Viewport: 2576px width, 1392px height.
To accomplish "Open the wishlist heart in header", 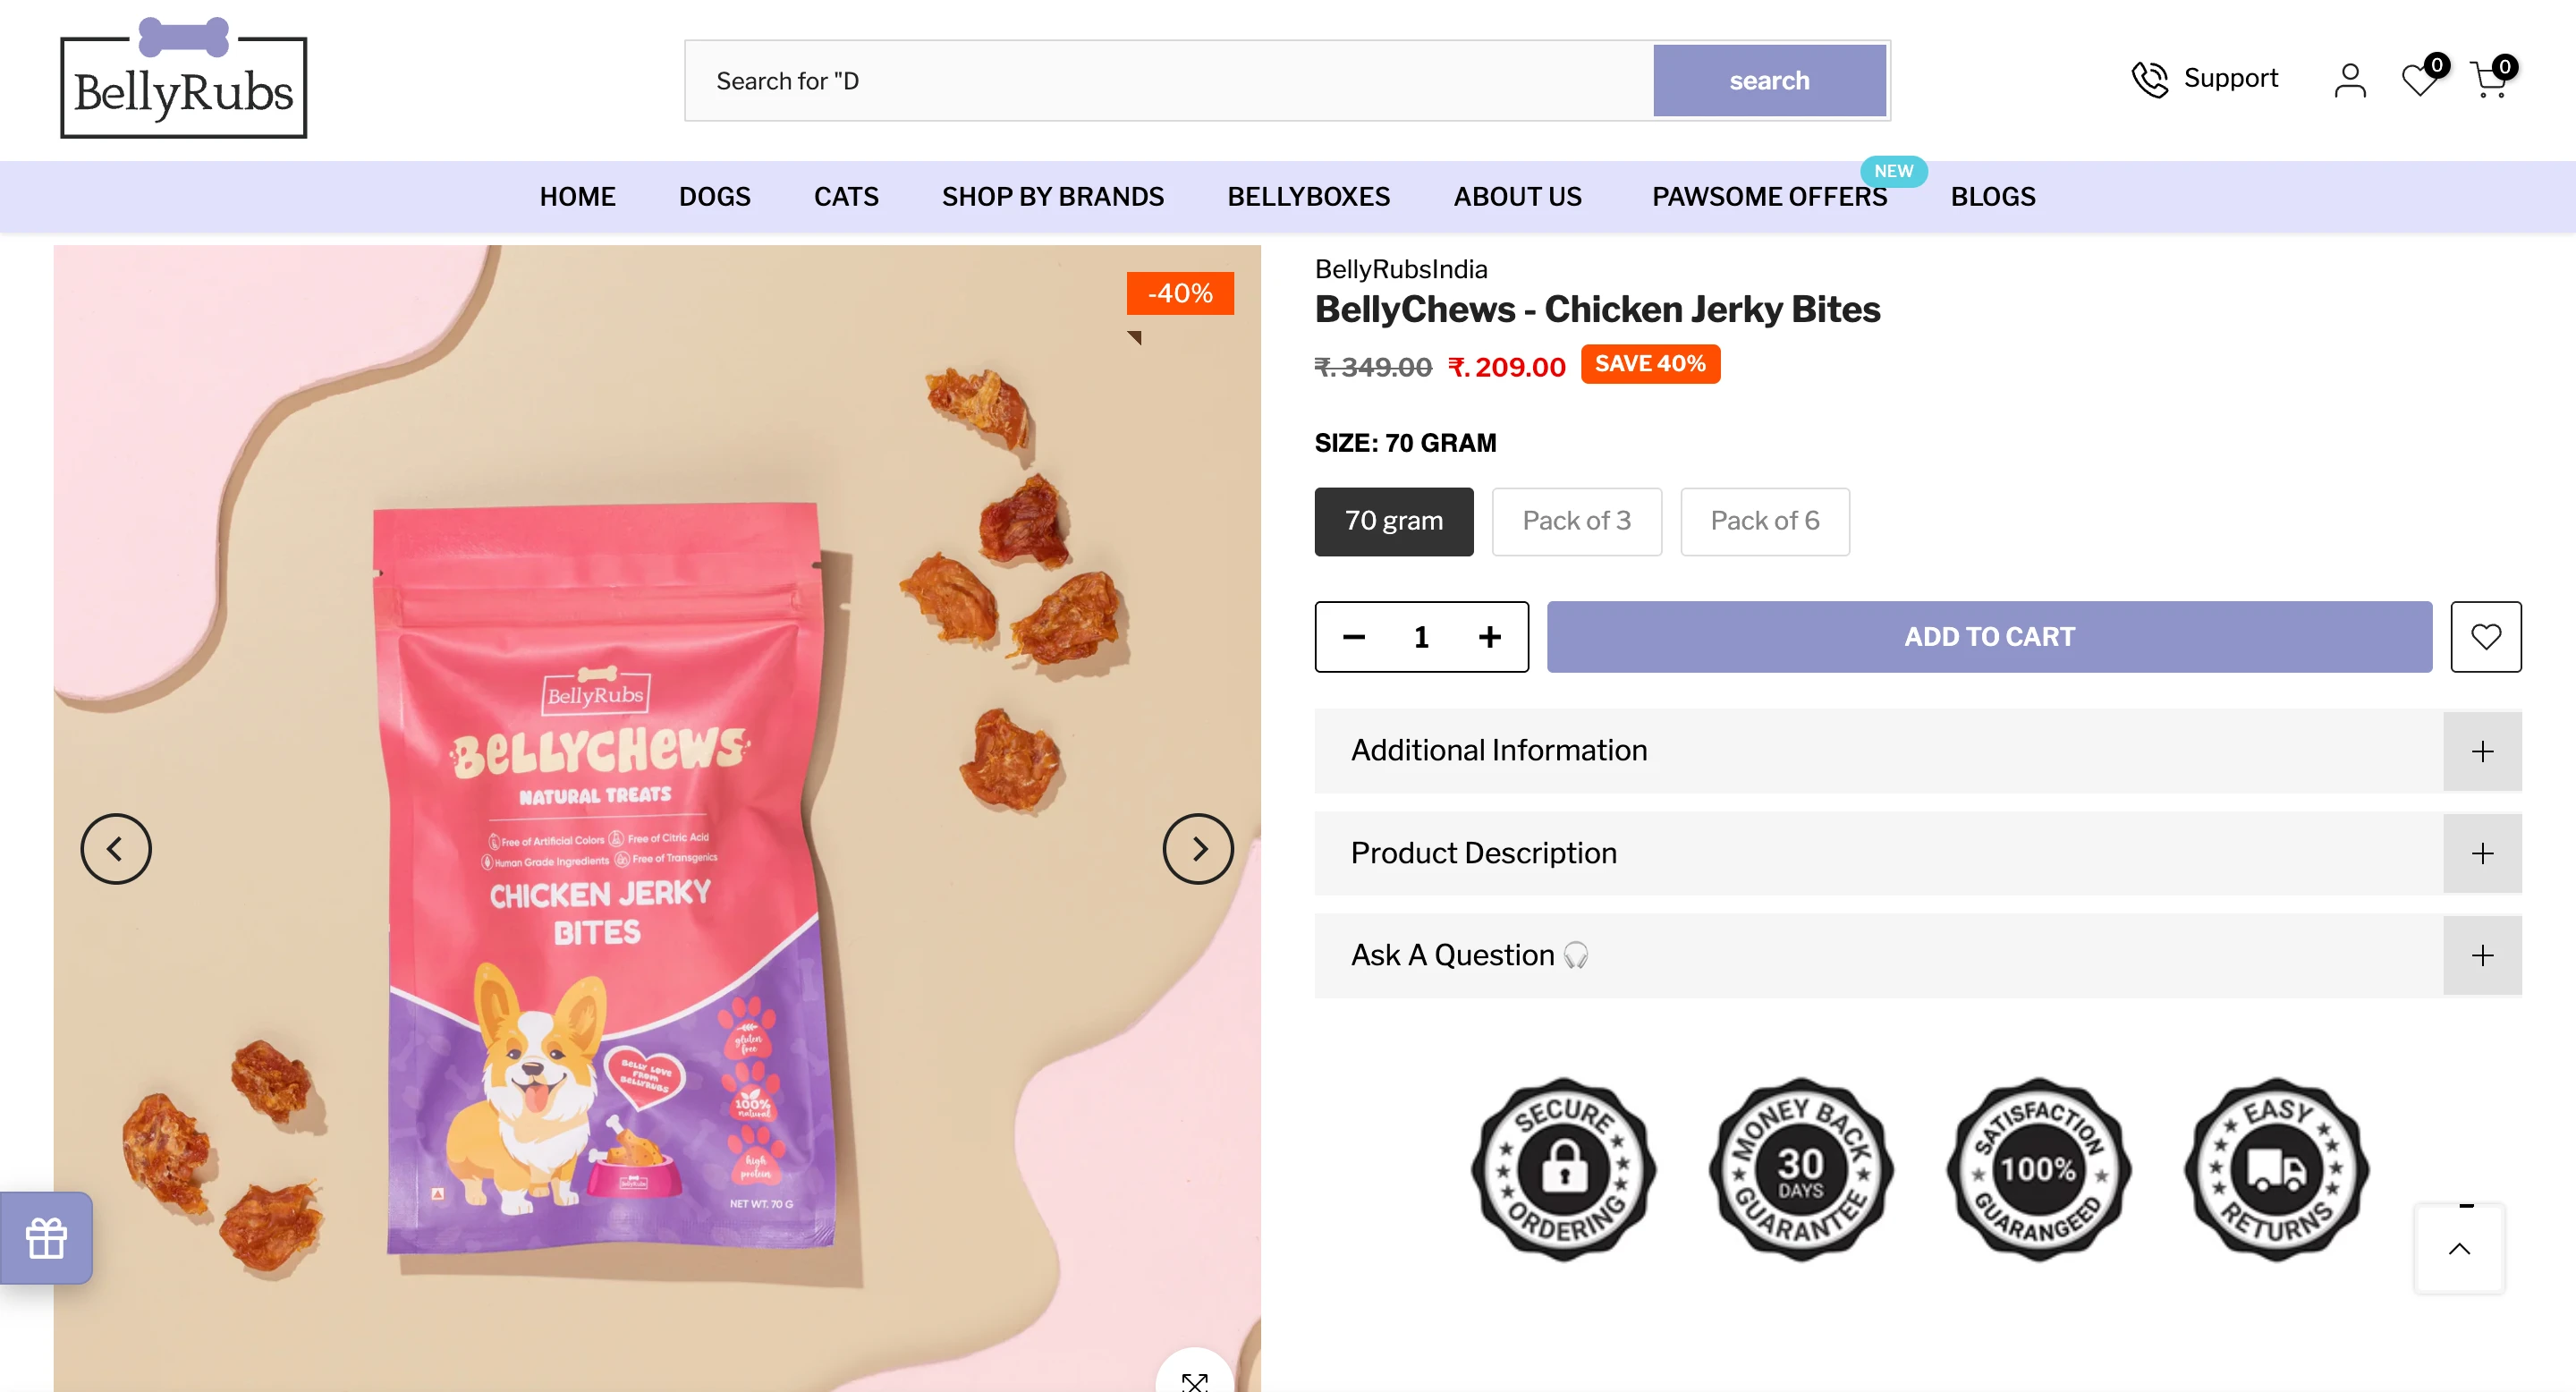I will (x=2420, y=80).
